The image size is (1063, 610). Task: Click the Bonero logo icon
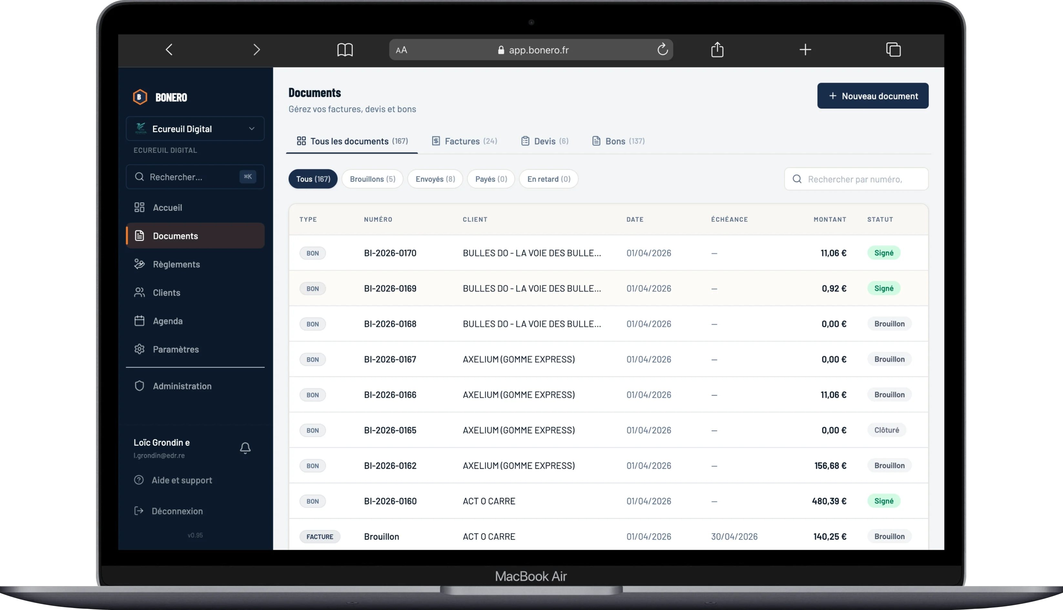pos(140,97)
